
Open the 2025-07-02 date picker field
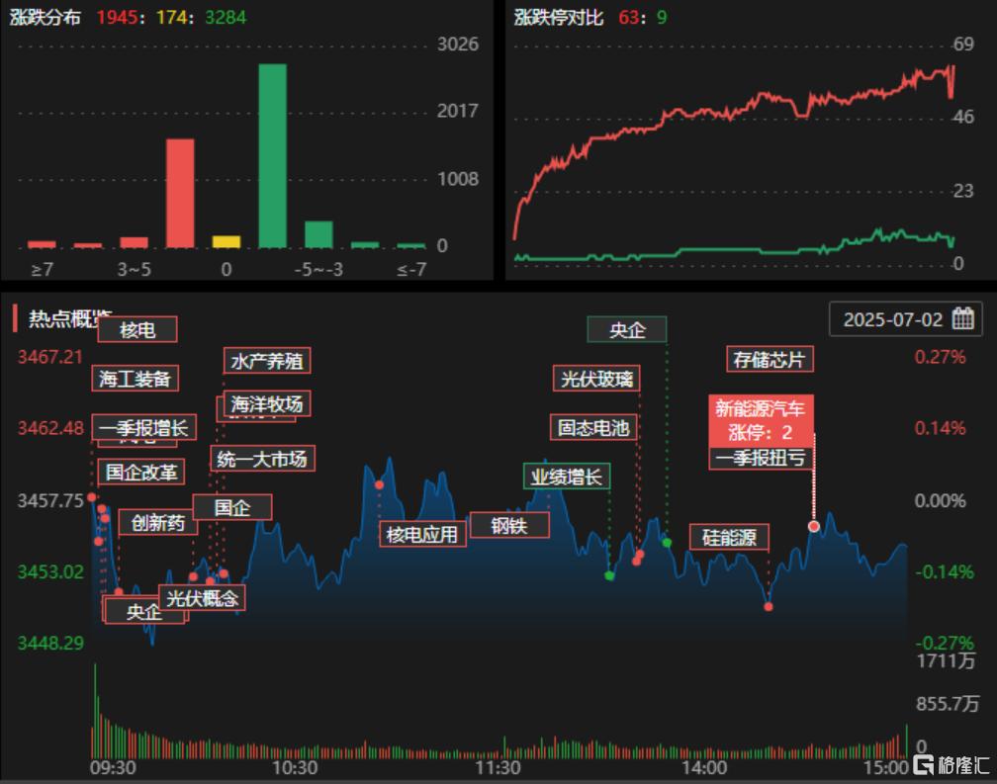[x=893, y=319]
